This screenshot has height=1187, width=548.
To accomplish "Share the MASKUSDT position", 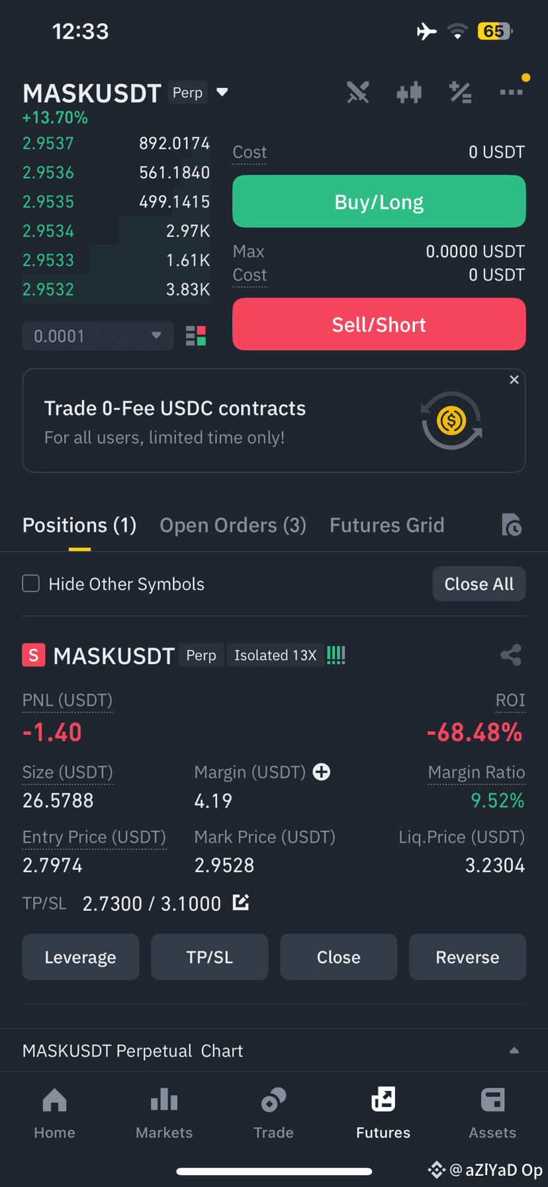I will (511, 655).
